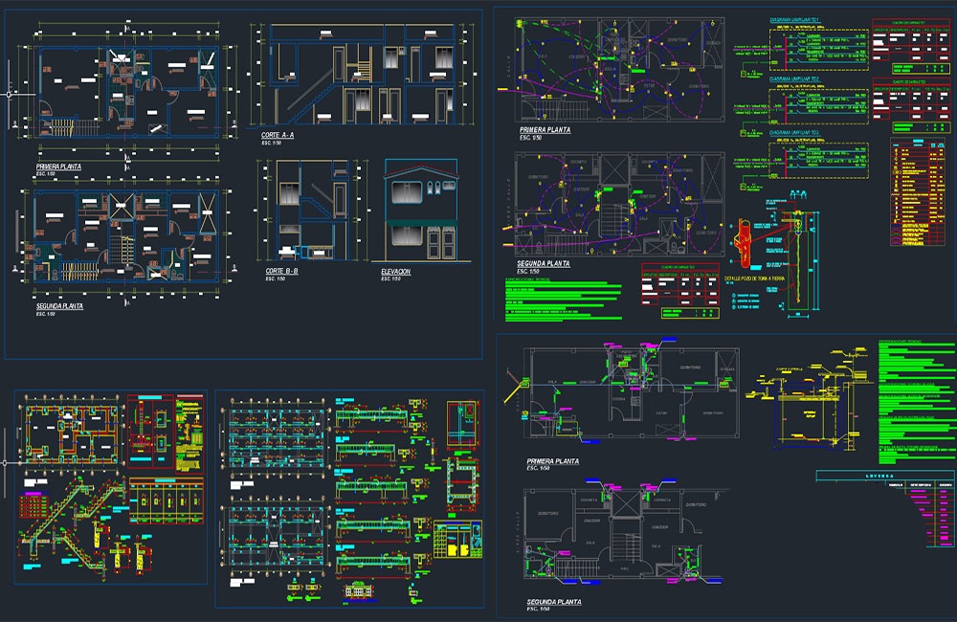This screenshot has height=622, width=957.
Task: Select DETALLE POZO DE TOMA A TIERRA label
Action: coord(754,278)
